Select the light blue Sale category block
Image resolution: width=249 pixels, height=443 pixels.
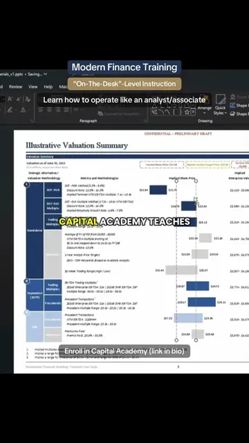pos(35,327)
